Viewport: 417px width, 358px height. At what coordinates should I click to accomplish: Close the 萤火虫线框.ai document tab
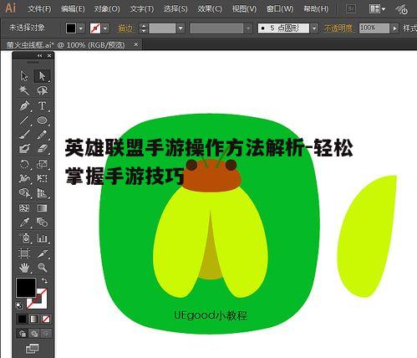click(x=136, y=44)
